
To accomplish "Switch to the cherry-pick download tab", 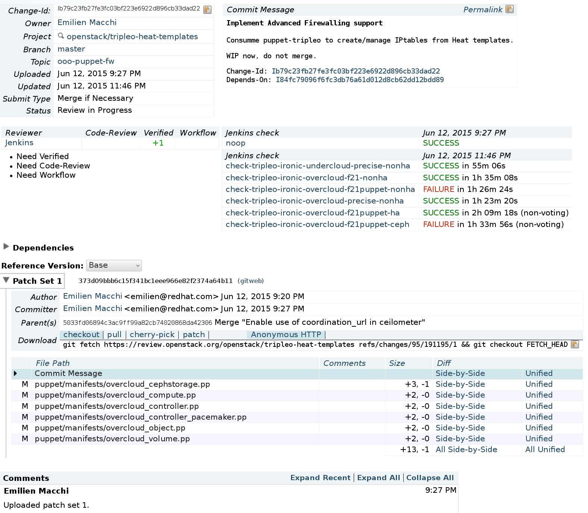I will (x=152, y=335).
